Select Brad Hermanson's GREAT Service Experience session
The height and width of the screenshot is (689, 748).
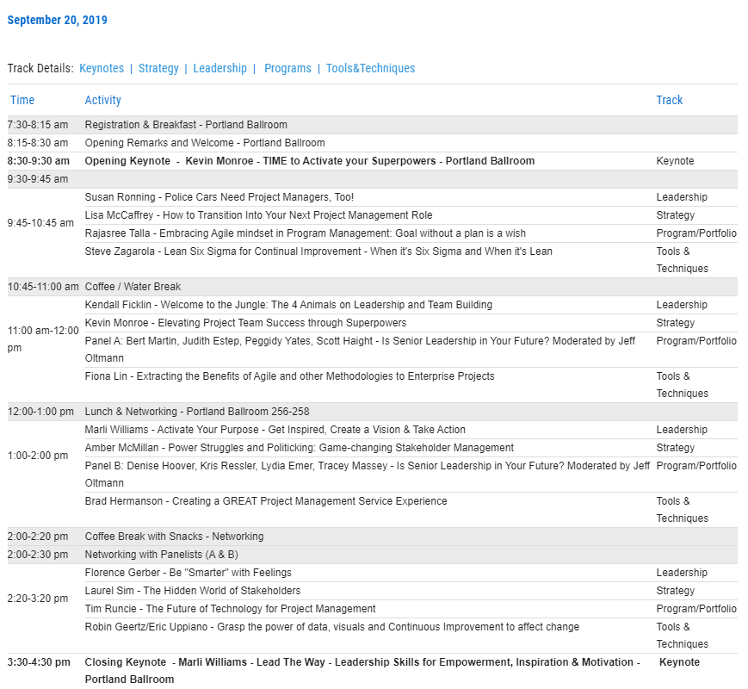tap(266, 501)
